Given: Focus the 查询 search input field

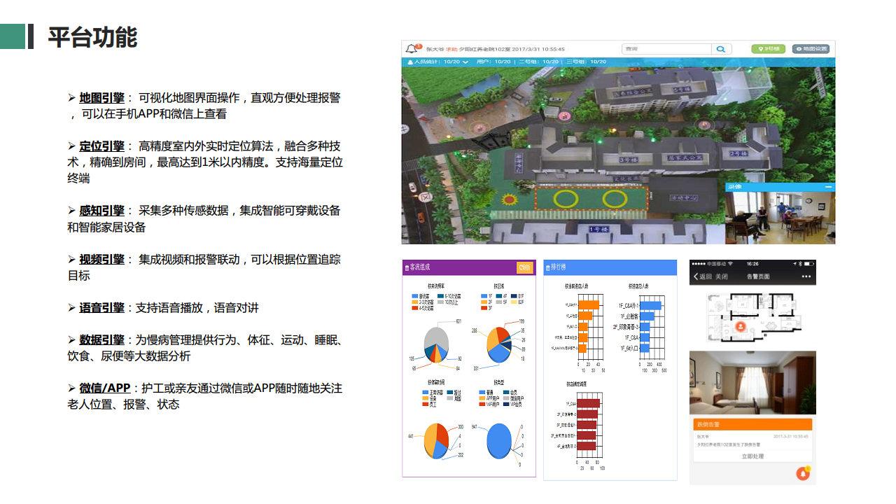Looking at the screenshot, I should click(x=666, y=49).
